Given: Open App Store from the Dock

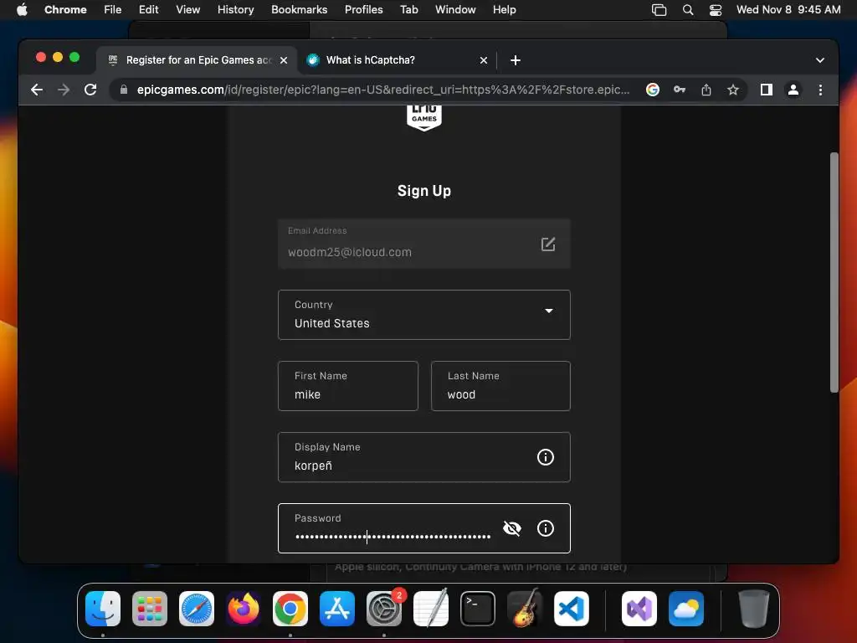Looking at the screenshot, I should click(337, 609).
